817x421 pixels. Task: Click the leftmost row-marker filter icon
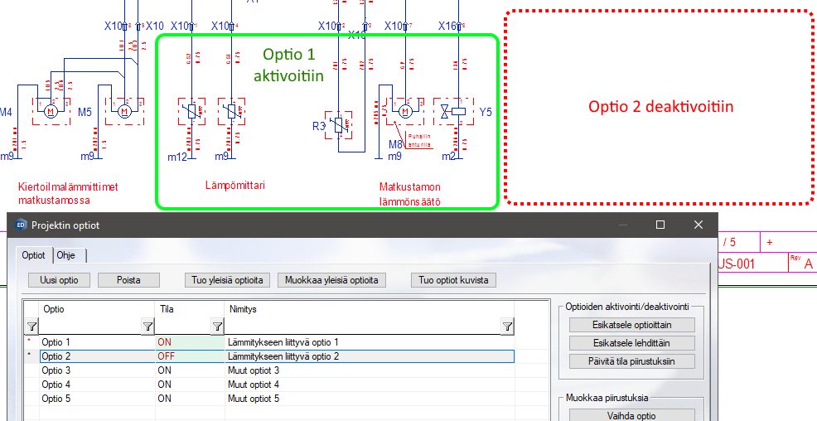[x=31, y=327]
